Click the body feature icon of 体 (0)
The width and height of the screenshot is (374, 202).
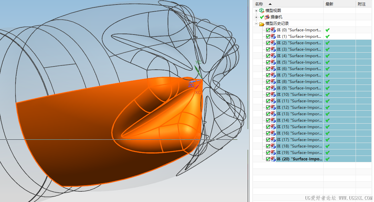click(x=273, y=30)
